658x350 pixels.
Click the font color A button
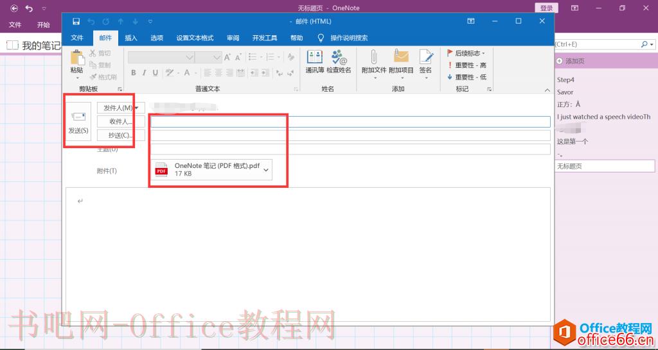coord(187,73)
